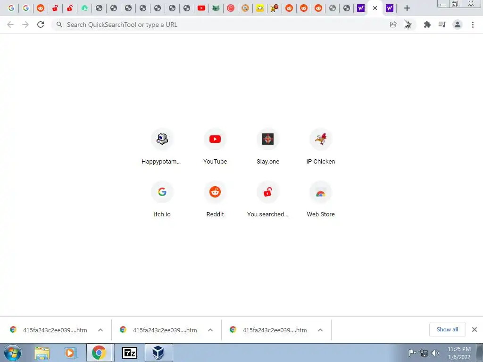Open Windows Explorer from taskbar
The height and width of the screenshot is (362, 483).
(42, 353)
